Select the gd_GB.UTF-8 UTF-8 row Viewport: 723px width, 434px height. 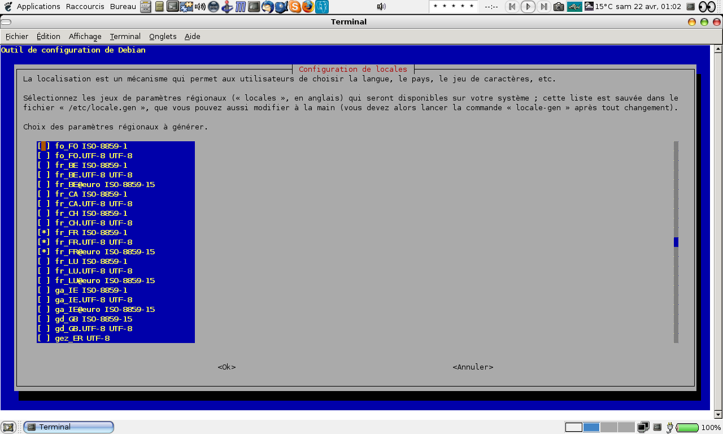116,329
